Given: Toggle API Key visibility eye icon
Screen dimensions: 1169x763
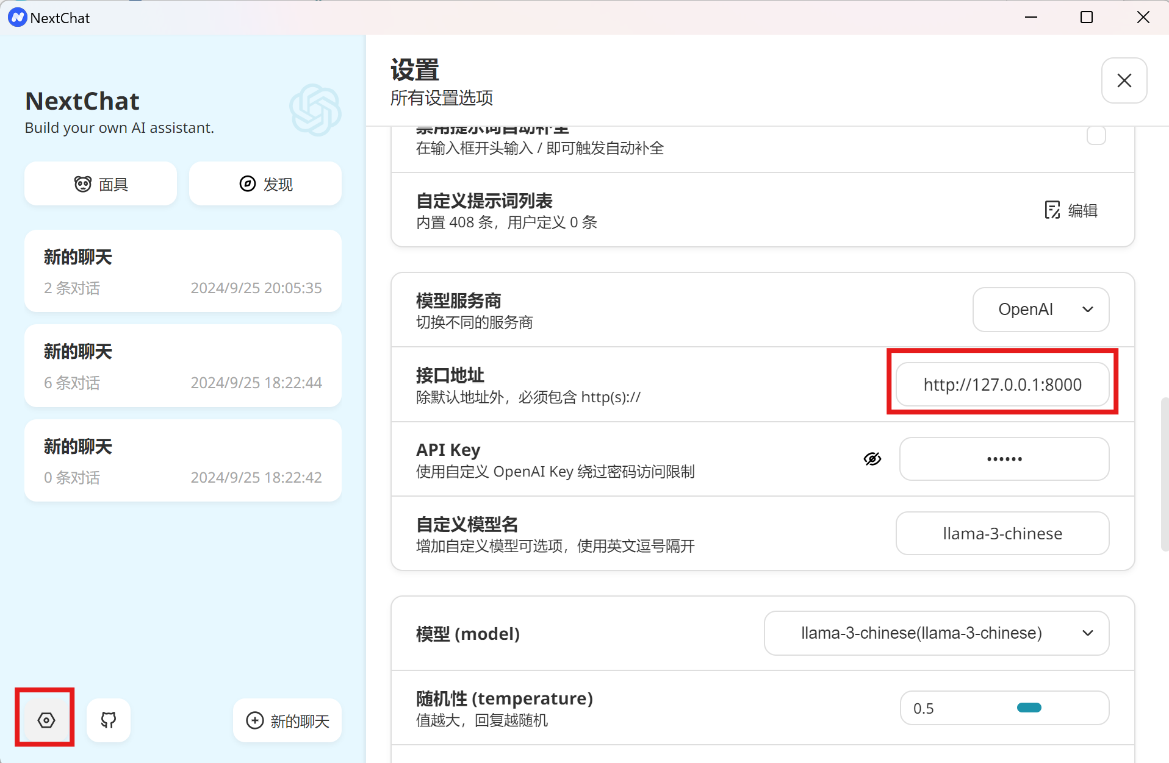Looking at the screenshot, I should click(x=872, y=459).
